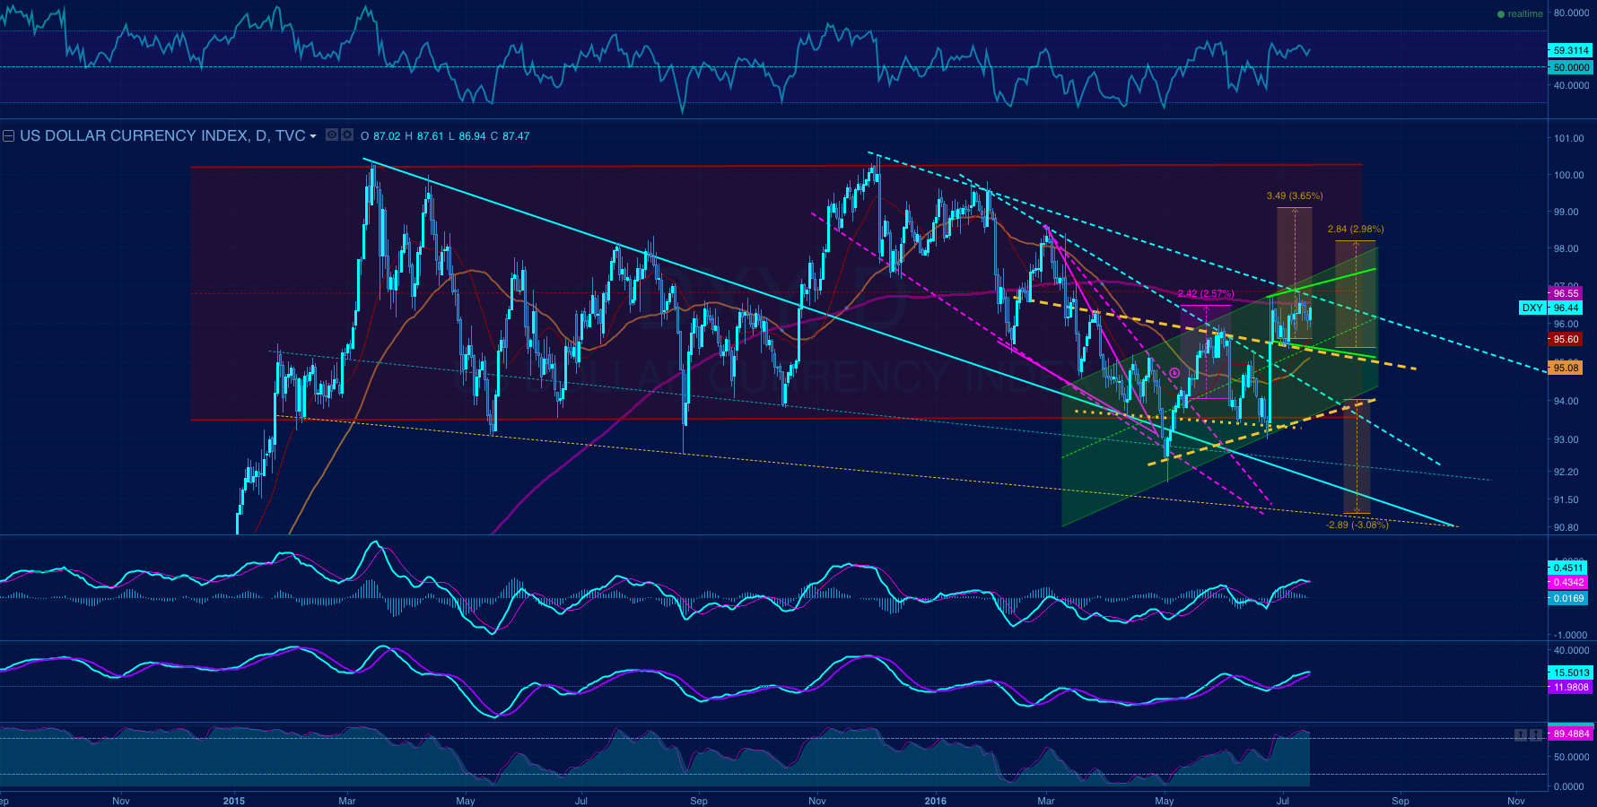Click the 50.0000 RSI midline label
Viewport: 1597px width, 807px height.
coord(1571,67)
